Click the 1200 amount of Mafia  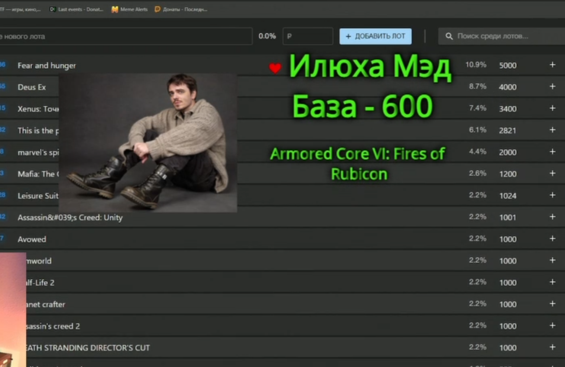click(x=508, y=174)
